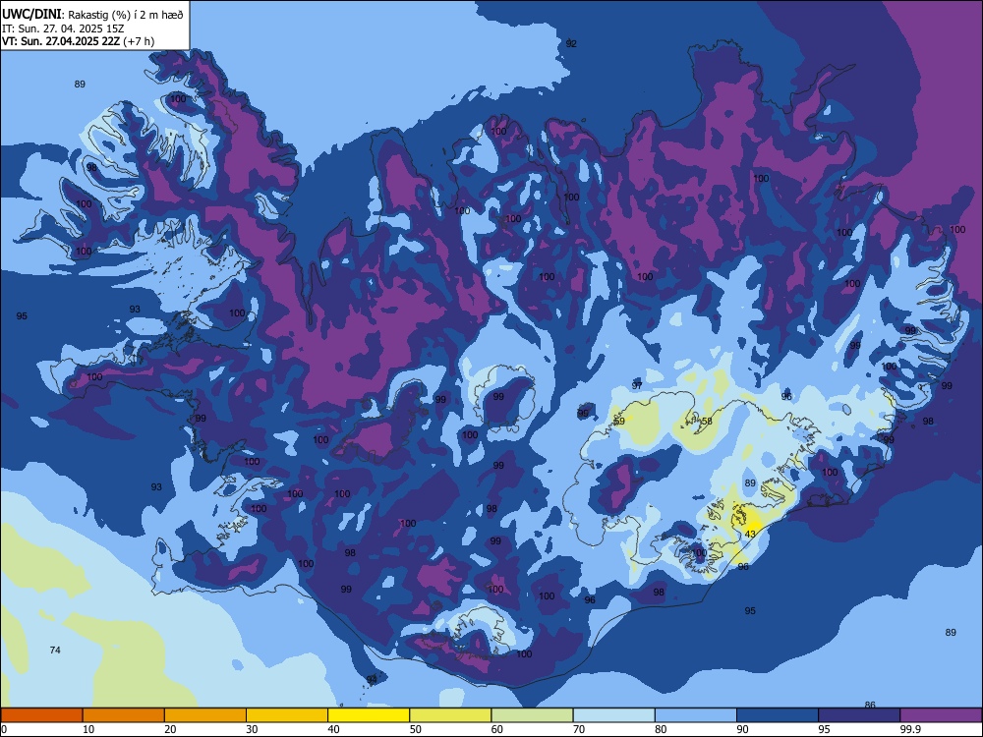Click the '43' humidity value on the yellow spot
Screen dimensions: 983x737
(750, 534)
